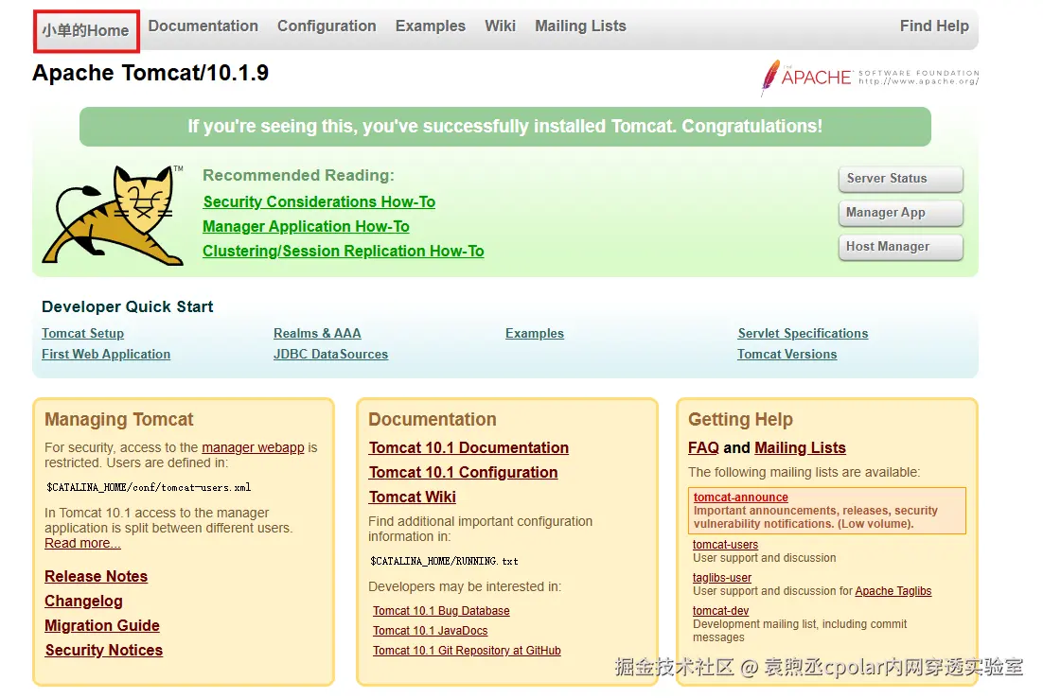Visit the Tomcat Wiki link
This screenshot has height=698, width=1043.
413,497
